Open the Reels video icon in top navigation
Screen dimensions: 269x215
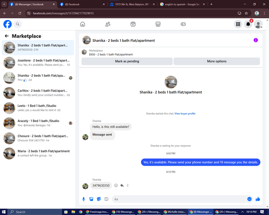pyautogui.click(x=133, y=24)
